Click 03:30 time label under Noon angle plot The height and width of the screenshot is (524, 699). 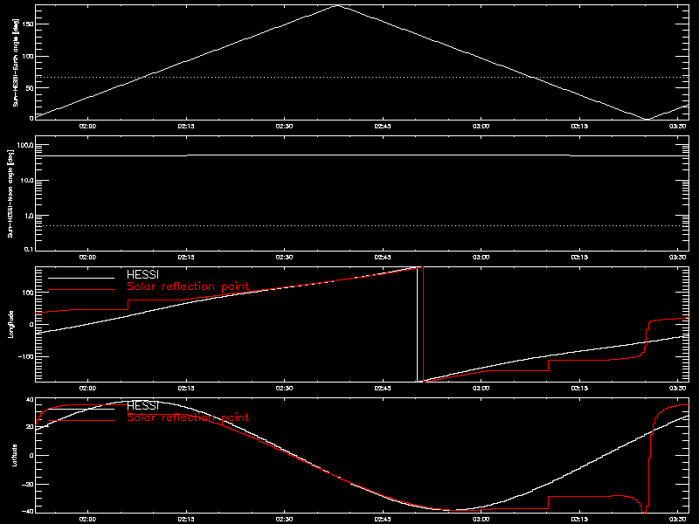tap(678, 257)
